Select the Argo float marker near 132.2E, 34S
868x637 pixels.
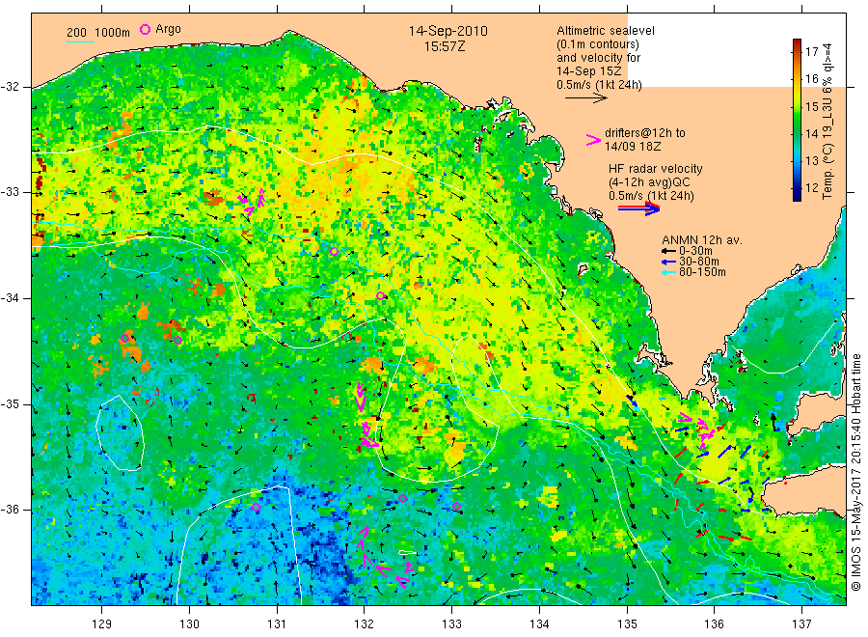tap(380, 295)
